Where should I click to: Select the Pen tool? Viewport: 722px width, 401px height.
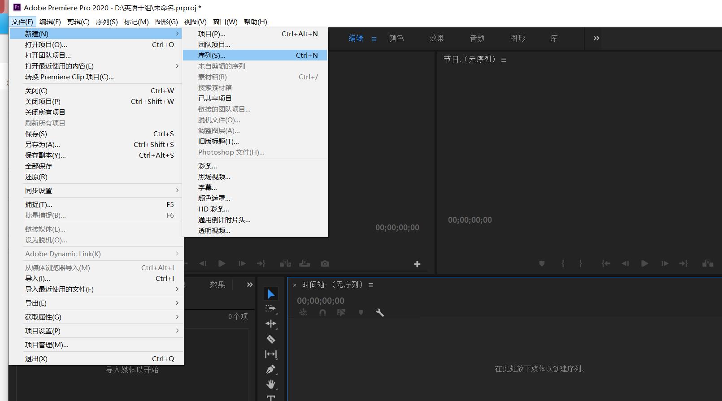[x=271, y=369]
